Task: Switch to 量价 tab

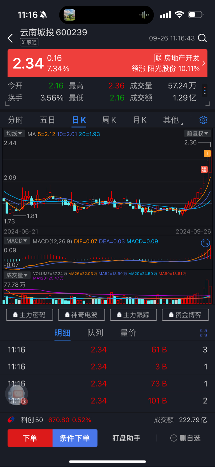Action: click(x=128, y=333)
